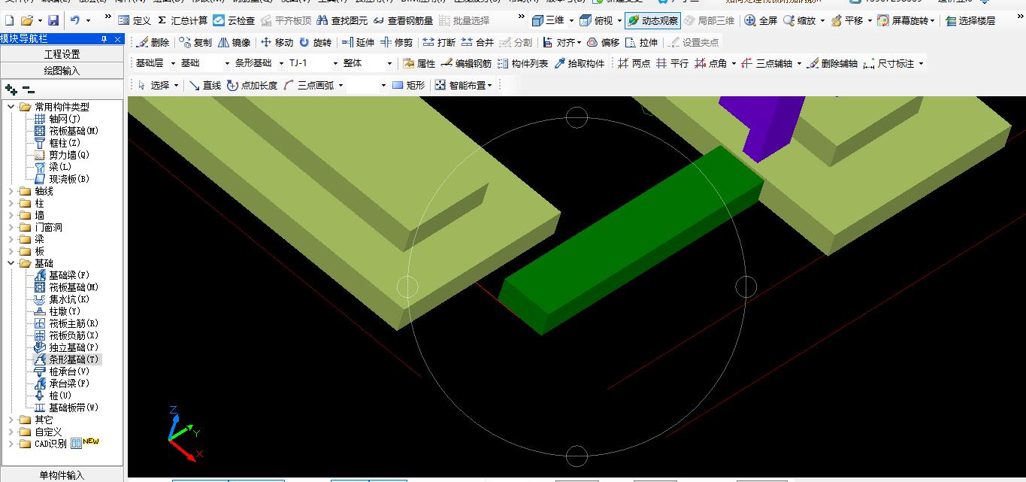Open 屏幕旋转 screen rotation menu
1026x482 pixels.
906,20
